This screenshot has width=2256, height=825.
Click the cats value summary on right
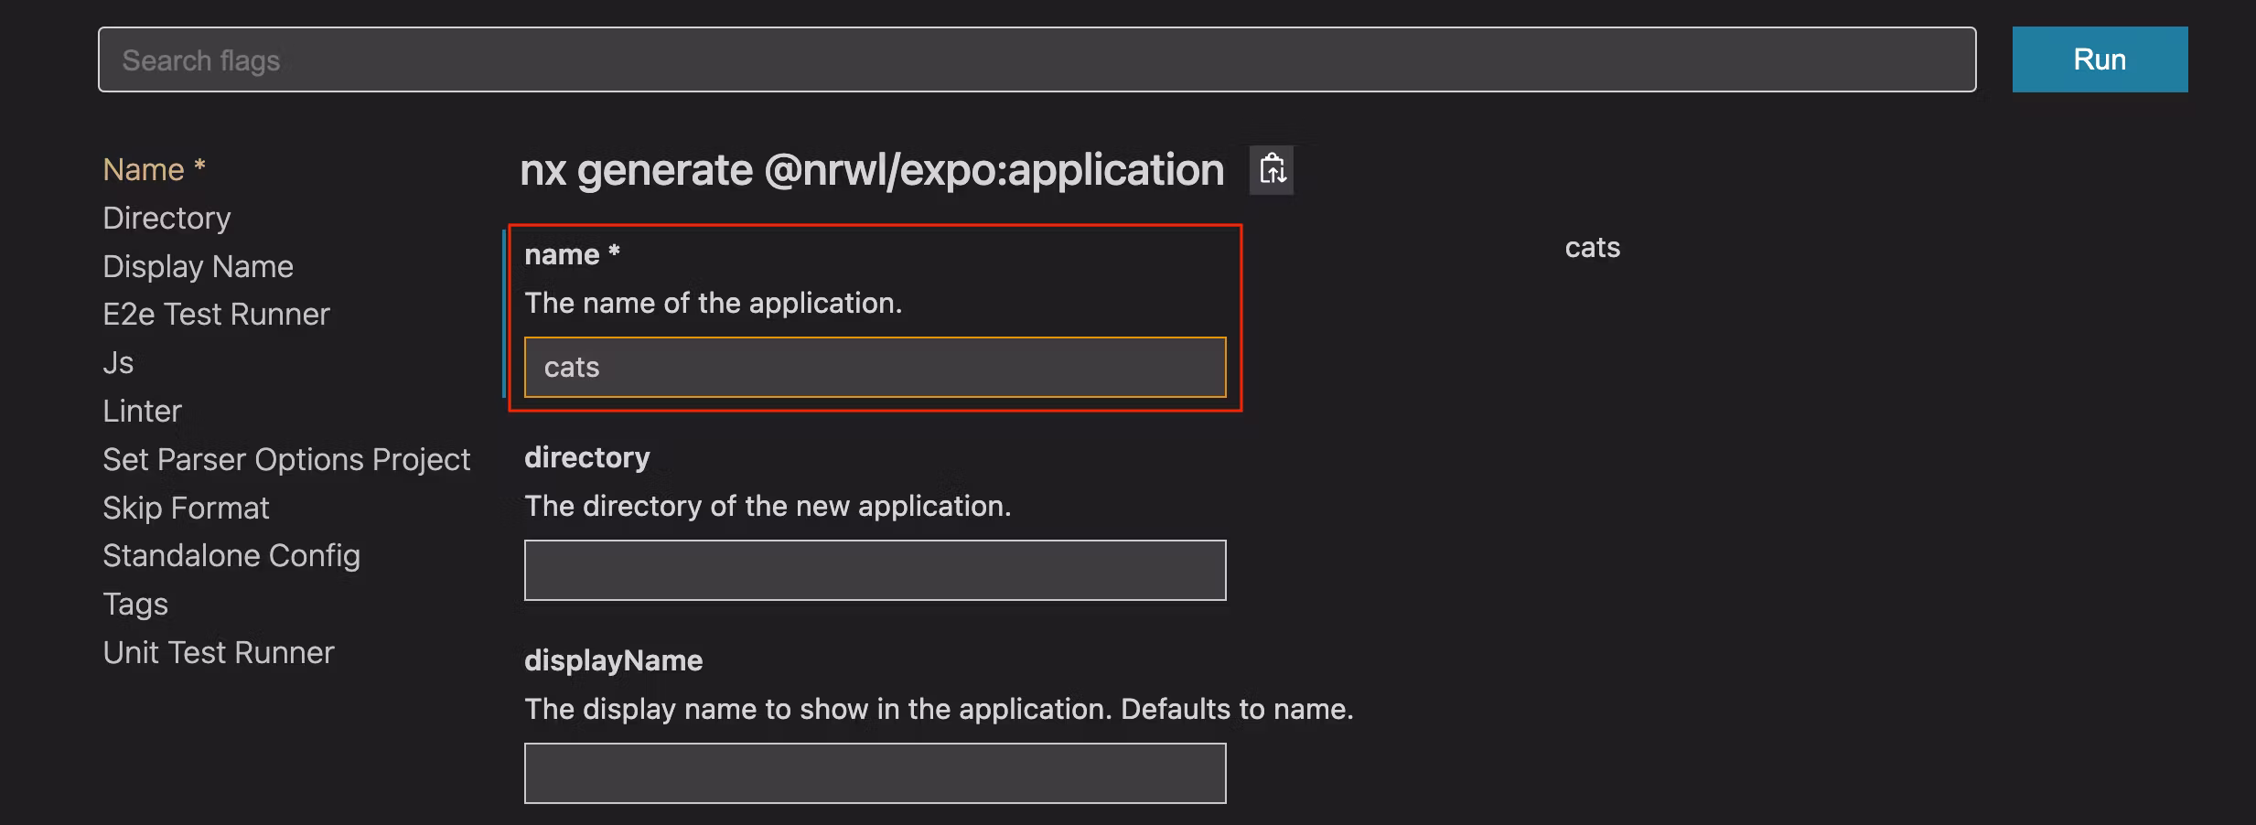(x=1592, y=248)
